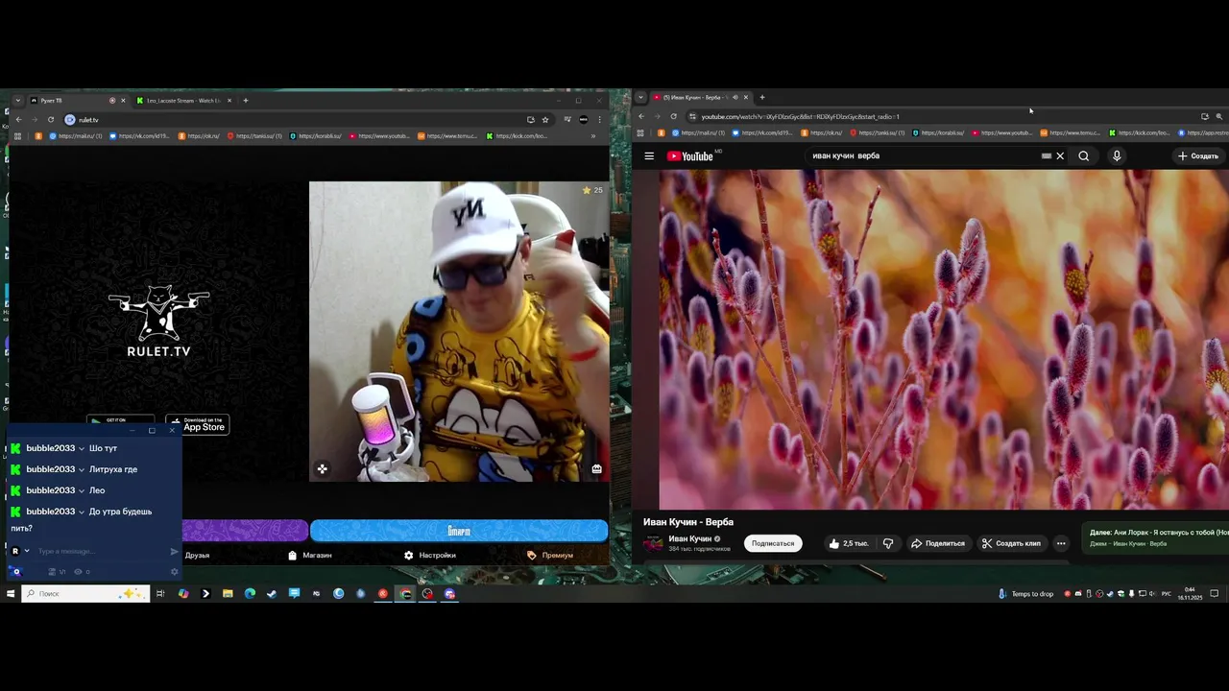Screen dimensions: 1229x691
Task: Switch to Leo_Lacoste Stream tab
Action: click(182, 100)
